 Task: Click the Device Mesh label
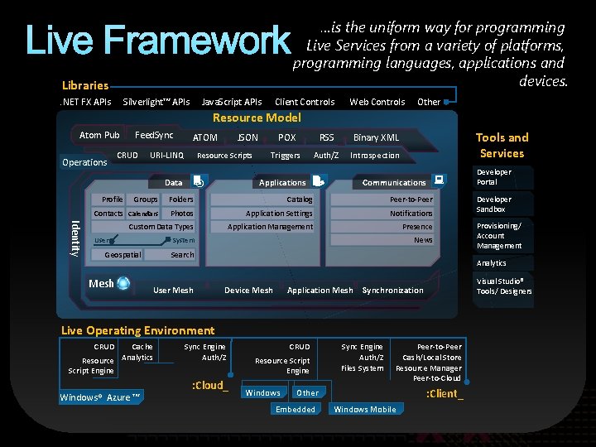248,290
